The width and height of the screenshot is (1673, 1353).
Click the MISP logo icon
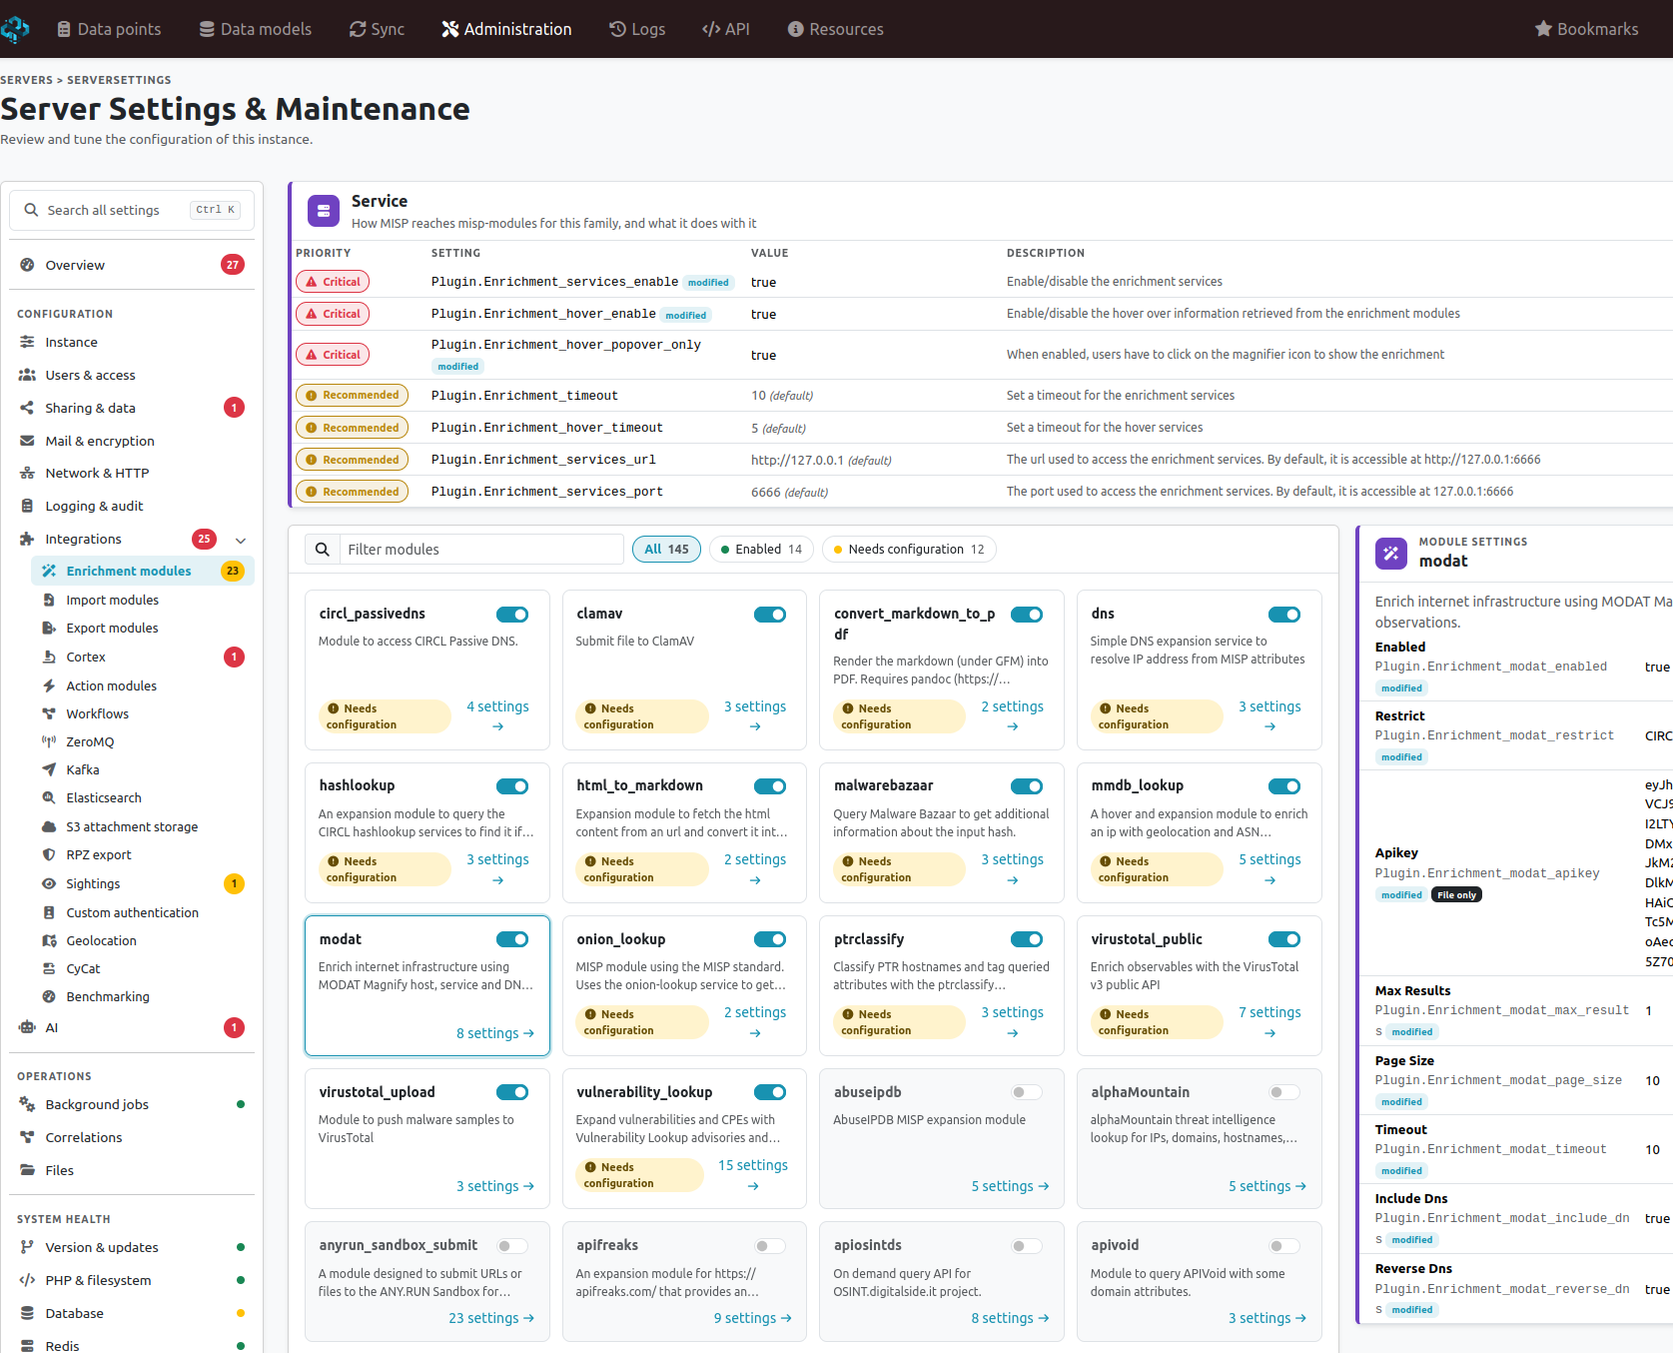pyautogui.click(x=14, y=29)
